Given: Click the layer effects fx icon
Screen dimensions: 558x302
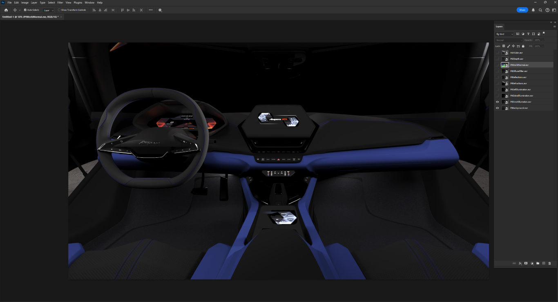Looking at the screenshot, I should coord(520,264).
